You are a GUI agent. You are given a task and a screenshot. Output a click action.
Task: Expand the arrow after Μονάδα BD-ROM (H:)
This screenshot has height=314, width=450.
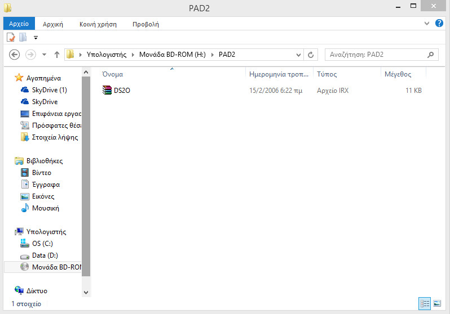coord(213,55)
